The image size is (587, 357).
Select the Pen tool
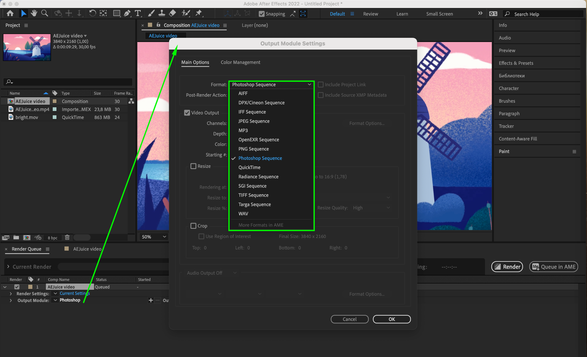127,13
